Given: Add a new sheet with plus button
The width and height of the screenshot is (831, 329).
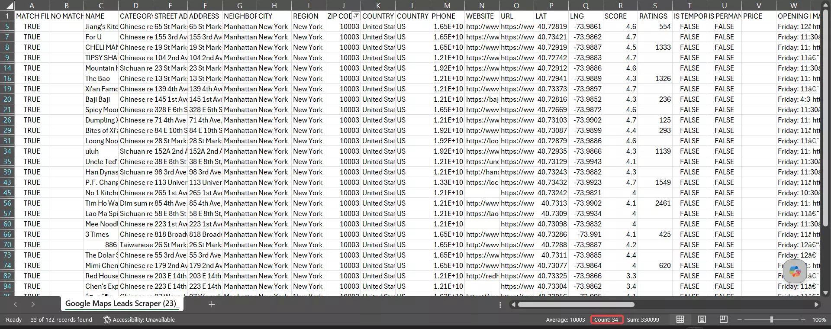Looking at the screenshot, I should point(212,304).
